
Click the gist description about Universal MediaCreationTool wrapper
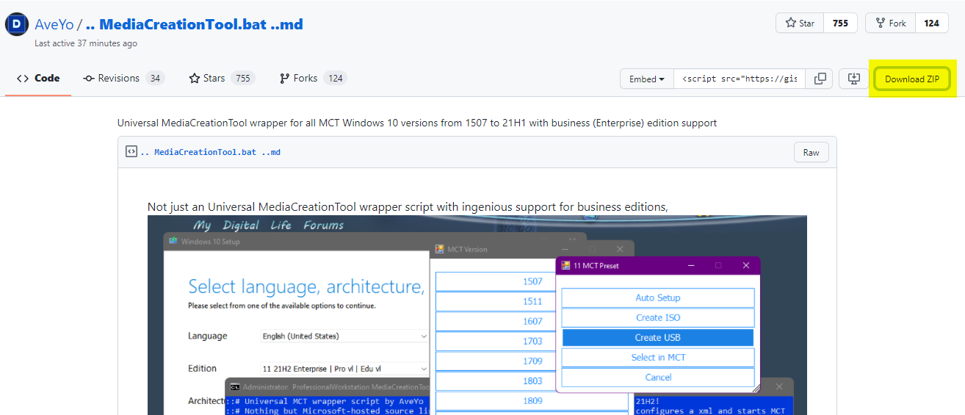pyautogui.click(x=417, y=123)
